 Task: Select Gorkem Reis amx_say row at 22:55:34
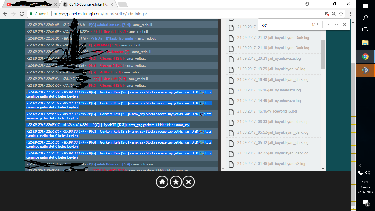point(122,155)
